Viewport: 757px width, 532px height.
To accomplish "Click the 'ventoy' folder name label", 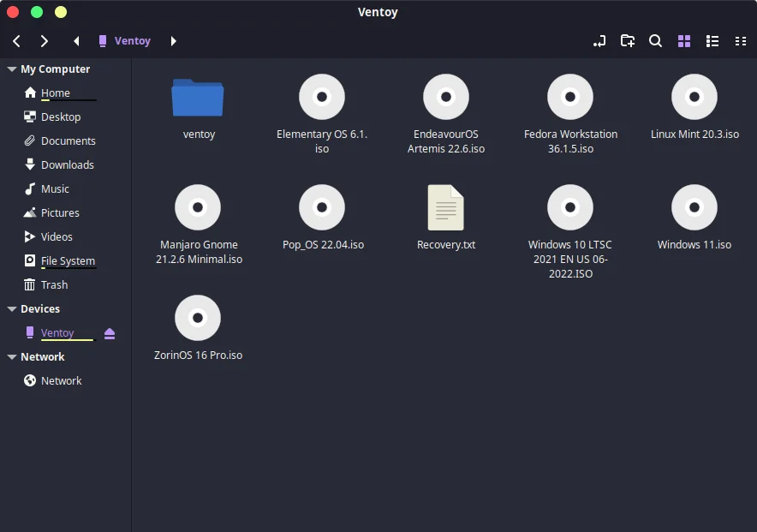I will [x=199, y=134].
